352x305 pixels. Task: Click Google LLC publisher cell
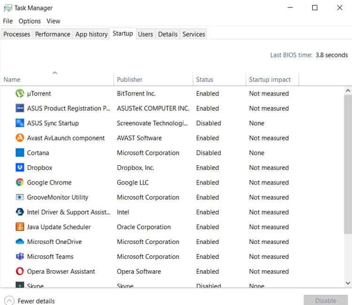point(133,182)
